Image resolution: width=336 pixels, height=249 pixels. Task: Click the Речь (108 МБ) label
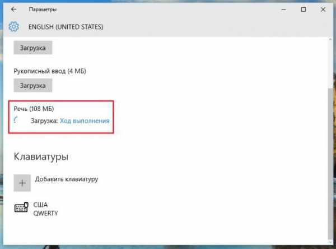pos(34,108)
